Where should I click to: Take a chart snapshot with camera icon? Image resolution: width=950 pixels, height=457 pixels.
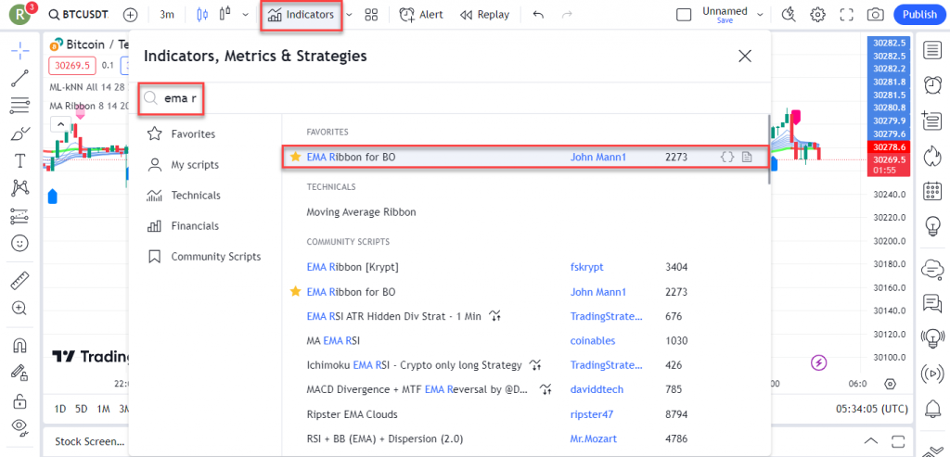click(x=875, y=15)
